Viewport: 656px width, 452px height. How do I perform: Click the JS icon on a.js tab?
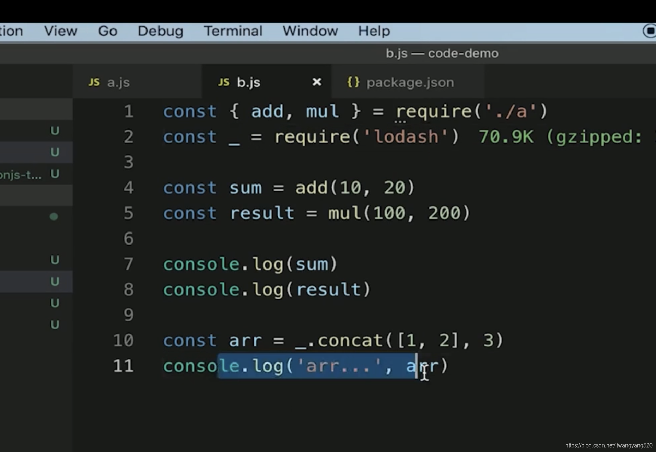tap(94, 82)
